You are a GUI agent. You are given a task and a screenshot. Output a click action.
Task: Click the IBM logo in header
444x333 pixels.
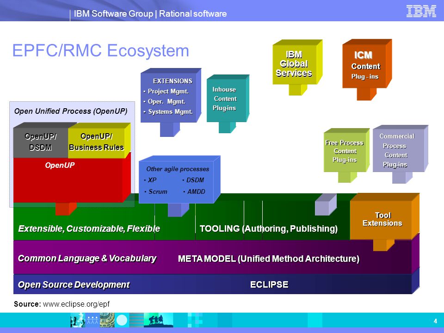click(x=421, y=11)
